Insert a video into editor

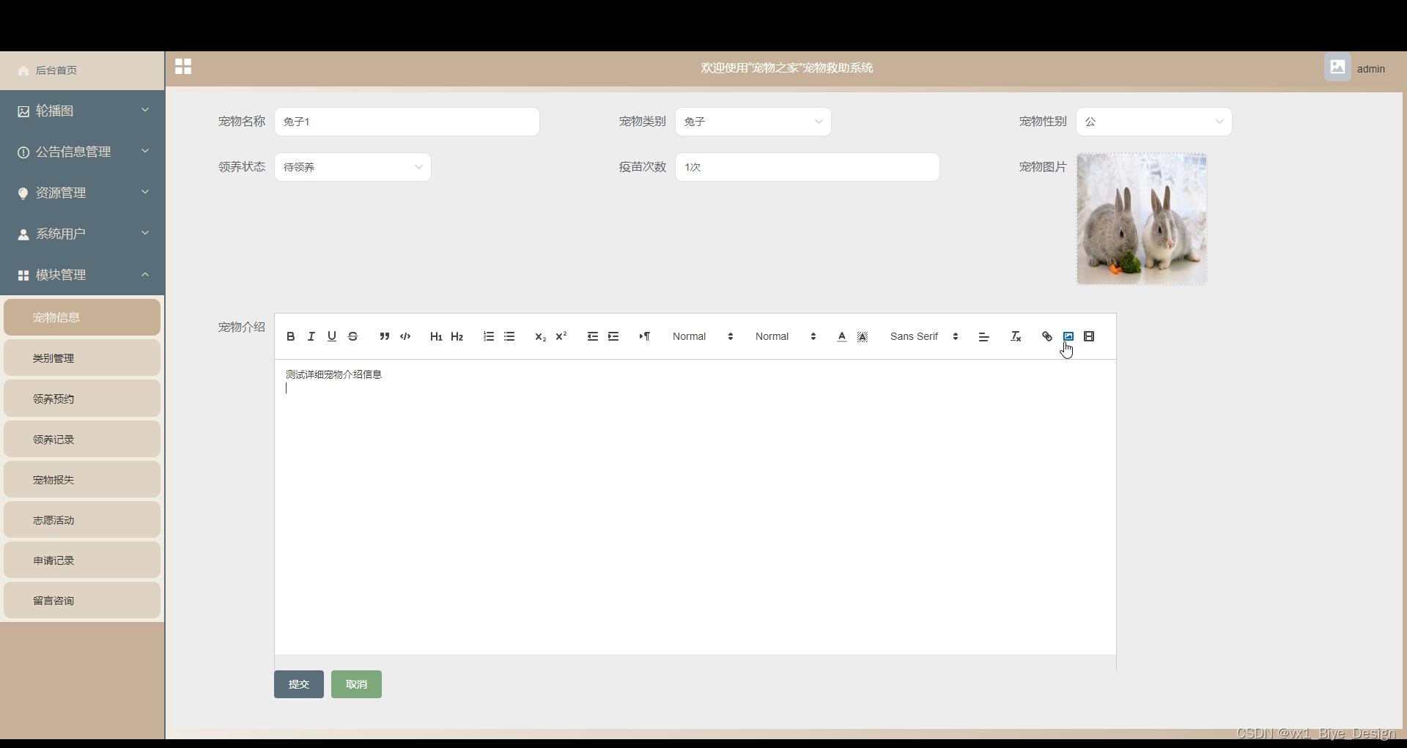[1089, 336]
